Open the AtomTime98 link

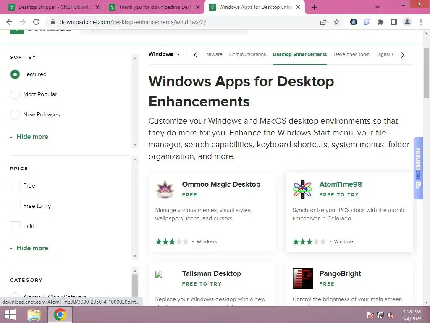click(x=341, y=184)
